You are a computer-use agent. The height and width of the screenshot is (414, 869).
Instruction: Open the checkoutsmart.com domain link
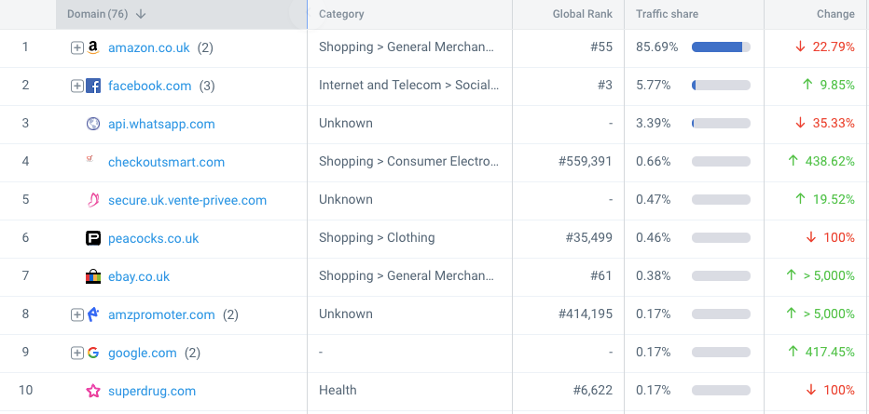[166, 162]
